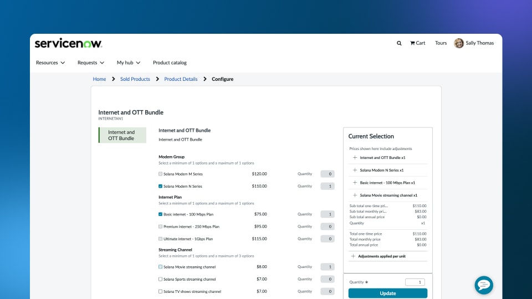Viewport: 532px width, 299px height.
Task: Click the Update button
Action: pos(388,293)
